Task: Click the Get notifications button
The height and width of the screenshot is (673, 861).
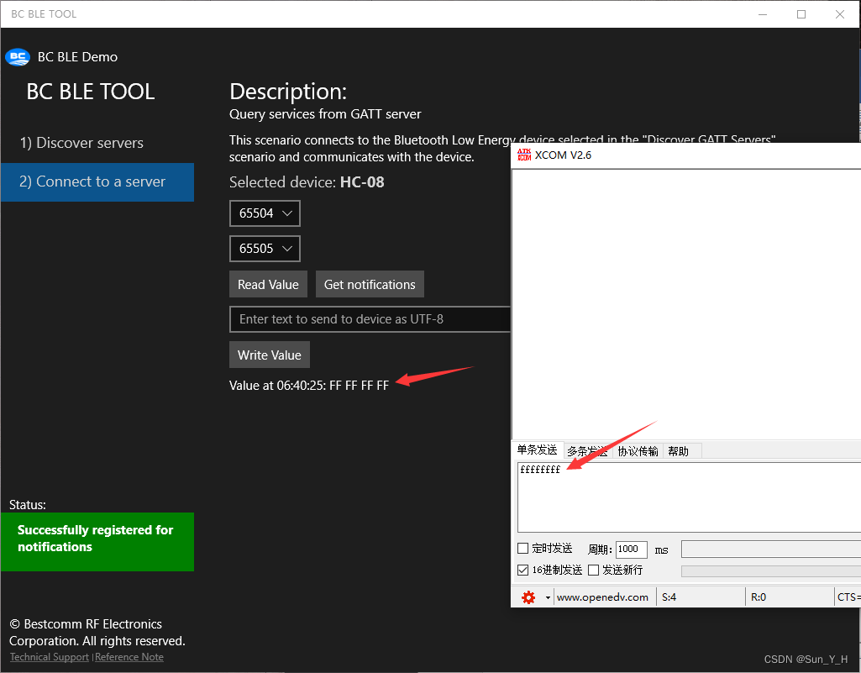Action: pos(370,284)
